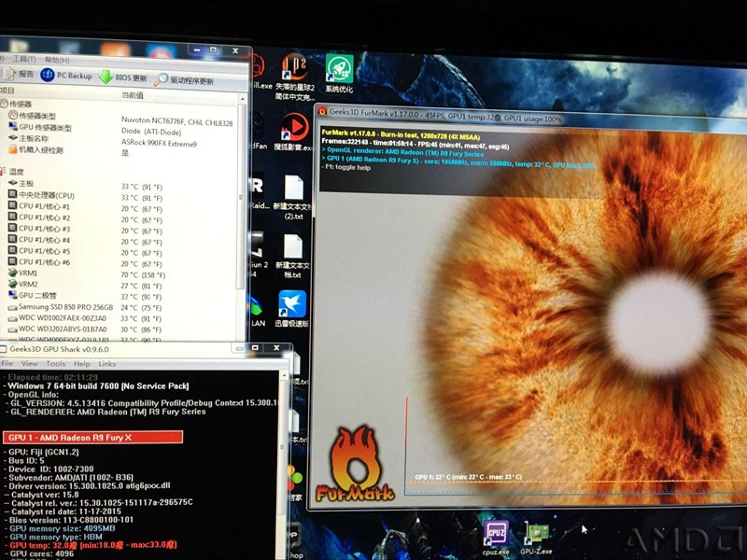
Task: Click the icon beside 中央处理器(CPU) row
Action: (13, 194)
